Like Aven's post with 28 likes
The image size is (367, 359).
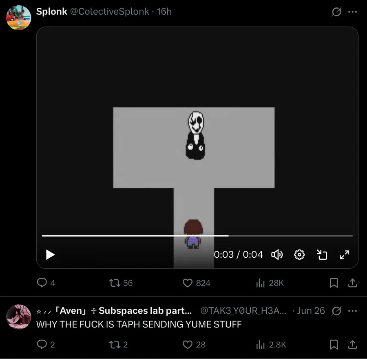[194, 344]
